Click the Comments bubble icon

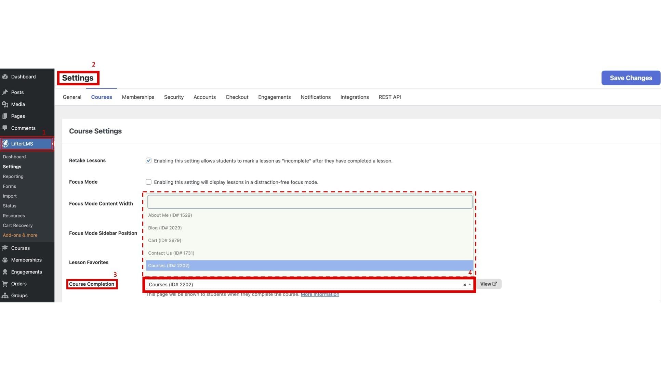pyautogui.click(x=5, y=128)
